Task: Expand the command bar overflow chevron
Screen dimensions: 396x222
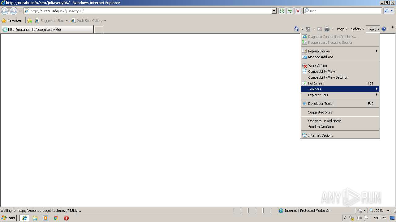Action: tap(393, 27)
